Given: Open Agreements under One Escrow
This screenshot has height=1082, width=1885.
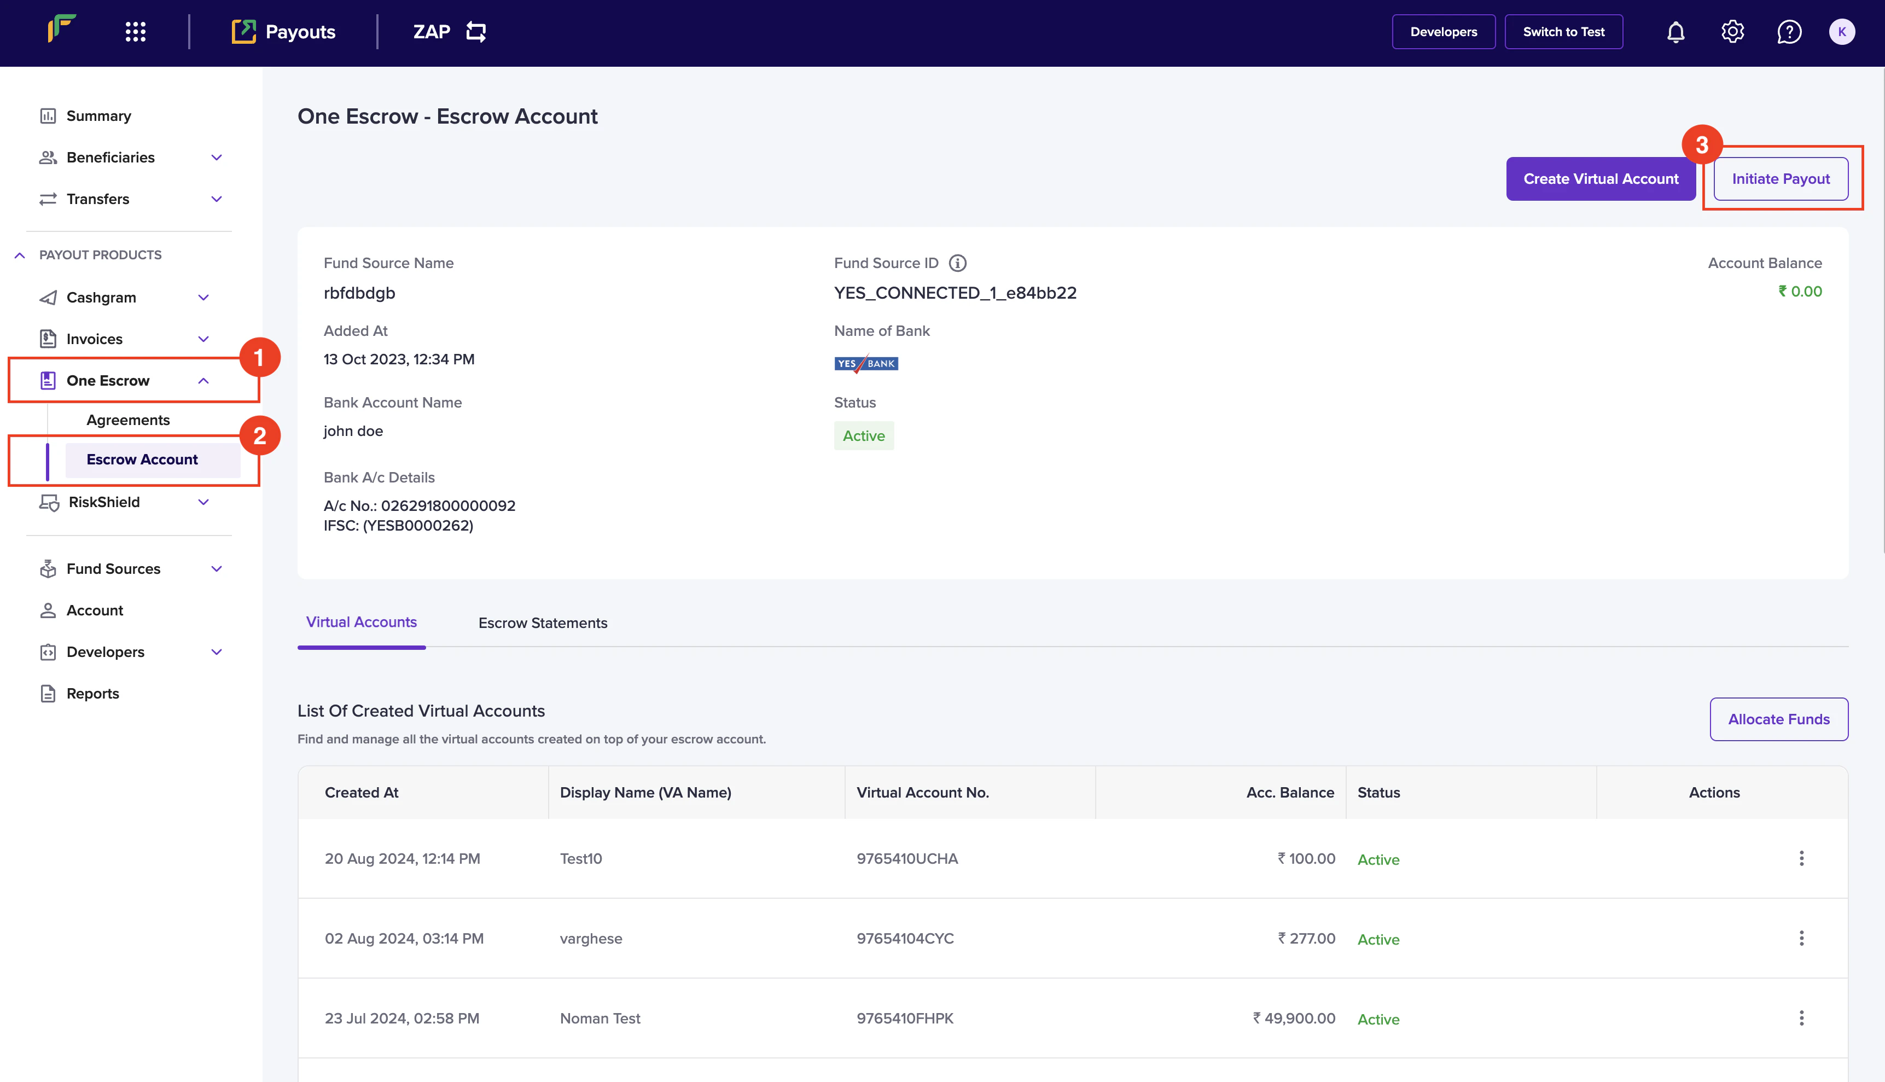Looking at the screenshot, I should (128, 420).
